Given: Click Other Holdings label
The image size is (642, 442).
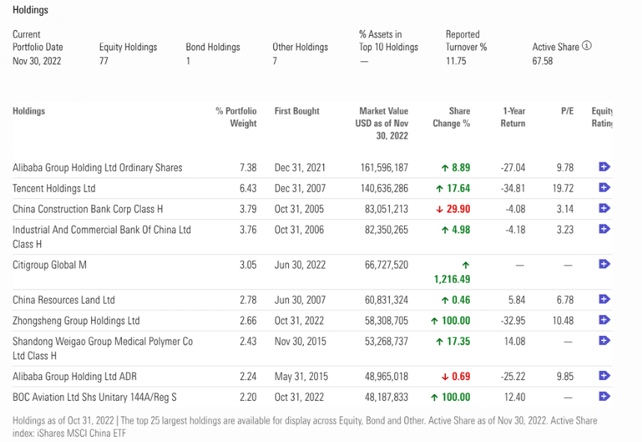Looking at the screenshot, I should 300,47.
